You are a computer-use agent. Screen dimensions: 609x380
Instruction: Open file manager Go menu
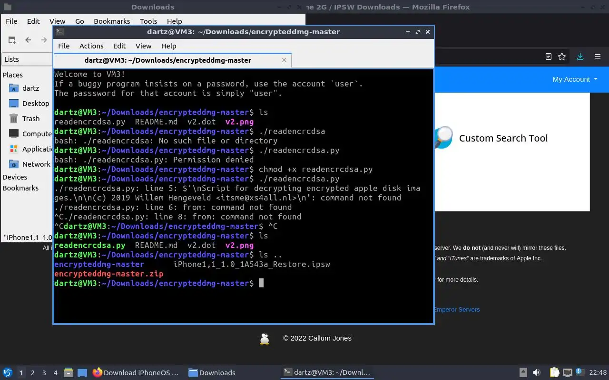(79, 21)
